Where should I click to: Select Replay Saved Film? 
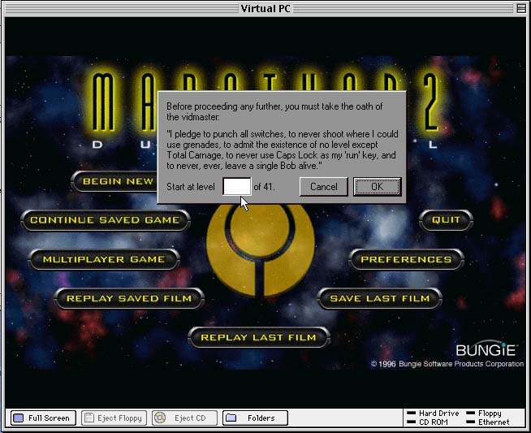click(128, 298)
